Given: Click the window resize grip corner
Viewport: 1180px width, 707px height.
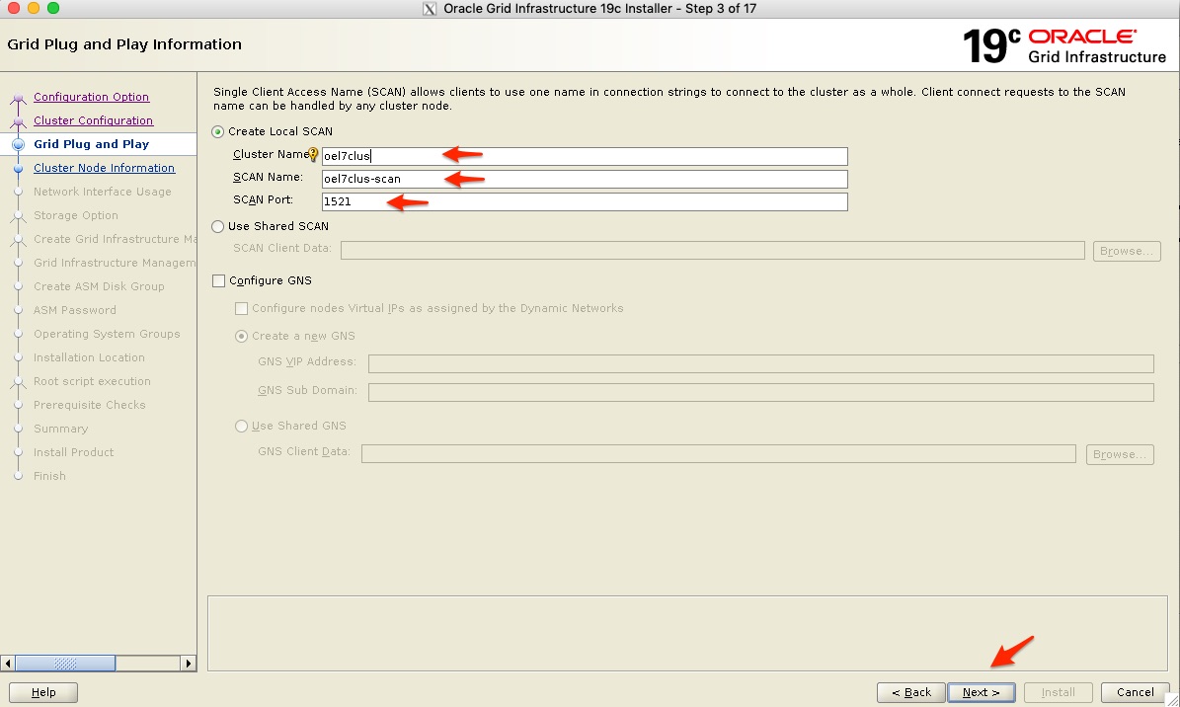Looking at the screenshot, I should tap(1172, 699).
